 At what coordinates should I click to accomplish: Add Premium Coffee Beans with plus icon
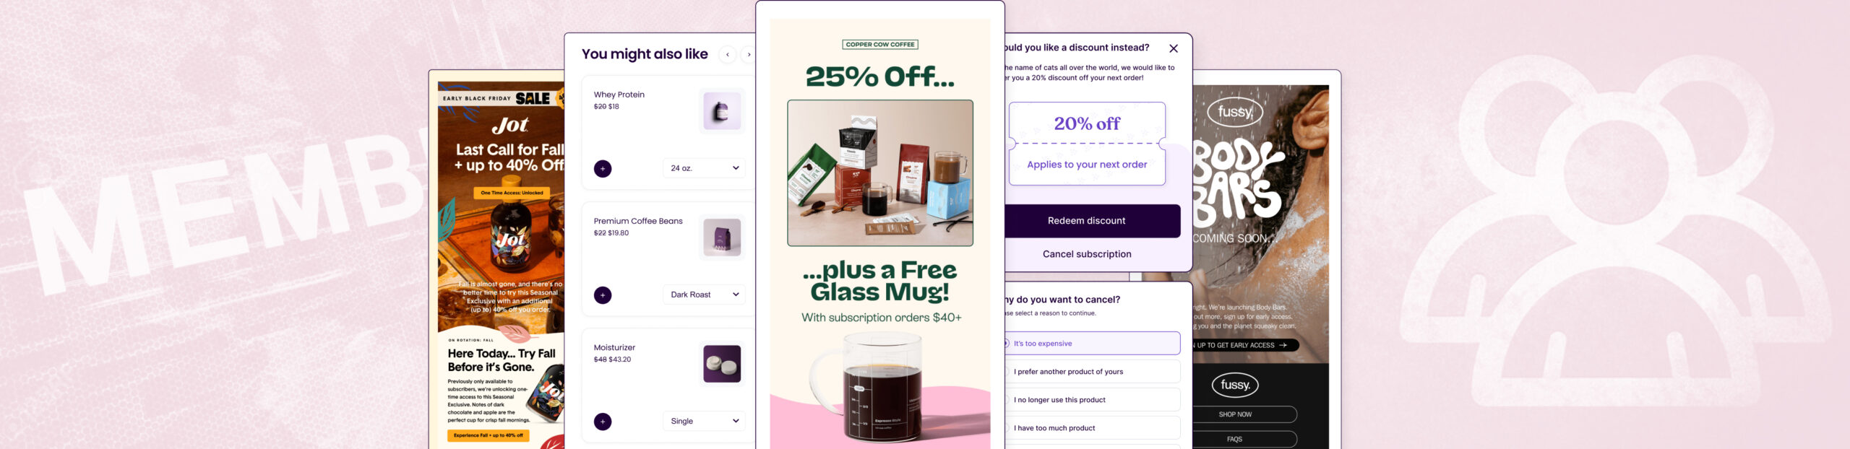click(603, 295)
